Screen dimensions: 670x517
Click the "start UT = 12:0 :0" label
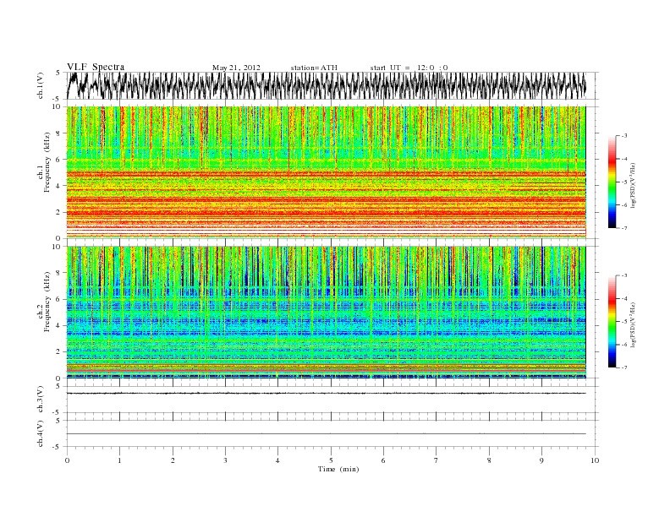[x=409, y=68]
